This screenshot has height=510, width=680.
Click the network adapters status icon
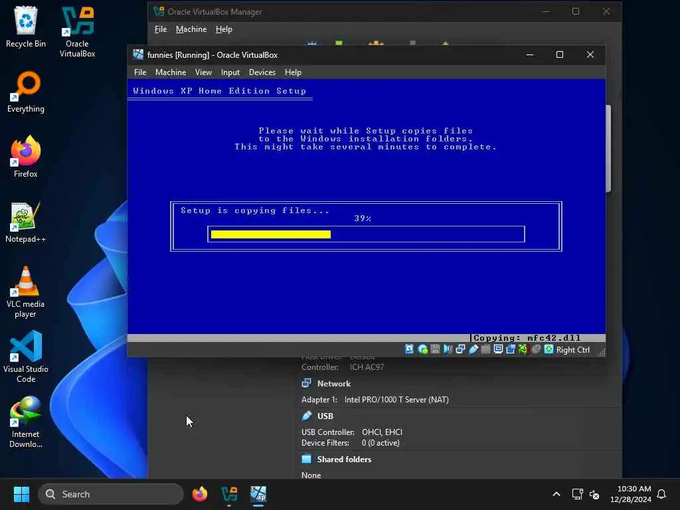(x=460, y=349)
